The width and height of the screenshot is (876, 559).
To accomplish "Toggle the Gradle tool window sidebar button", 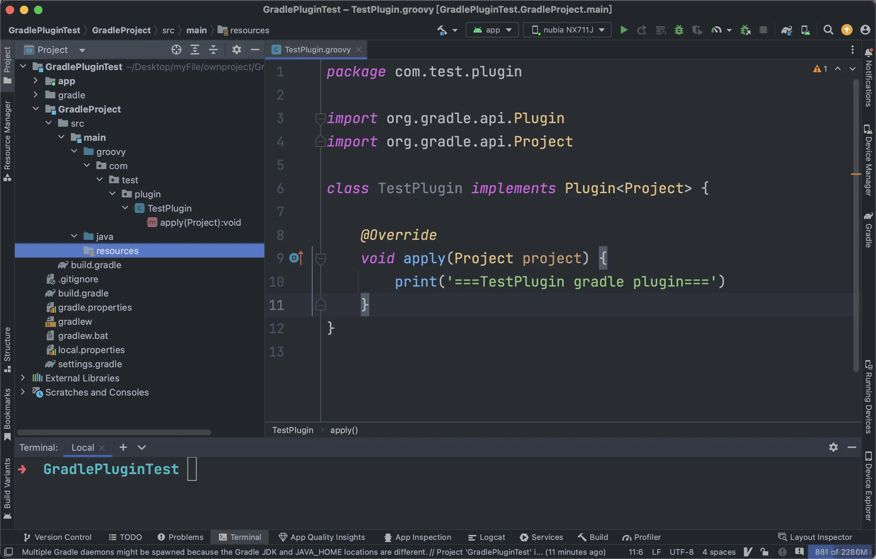I will (x=868, y=231).
